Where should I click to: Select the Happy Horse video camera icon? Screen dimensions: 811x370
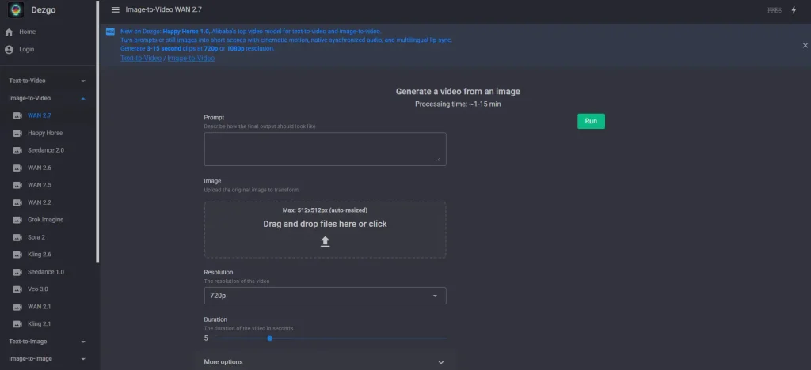coord(17,133)
